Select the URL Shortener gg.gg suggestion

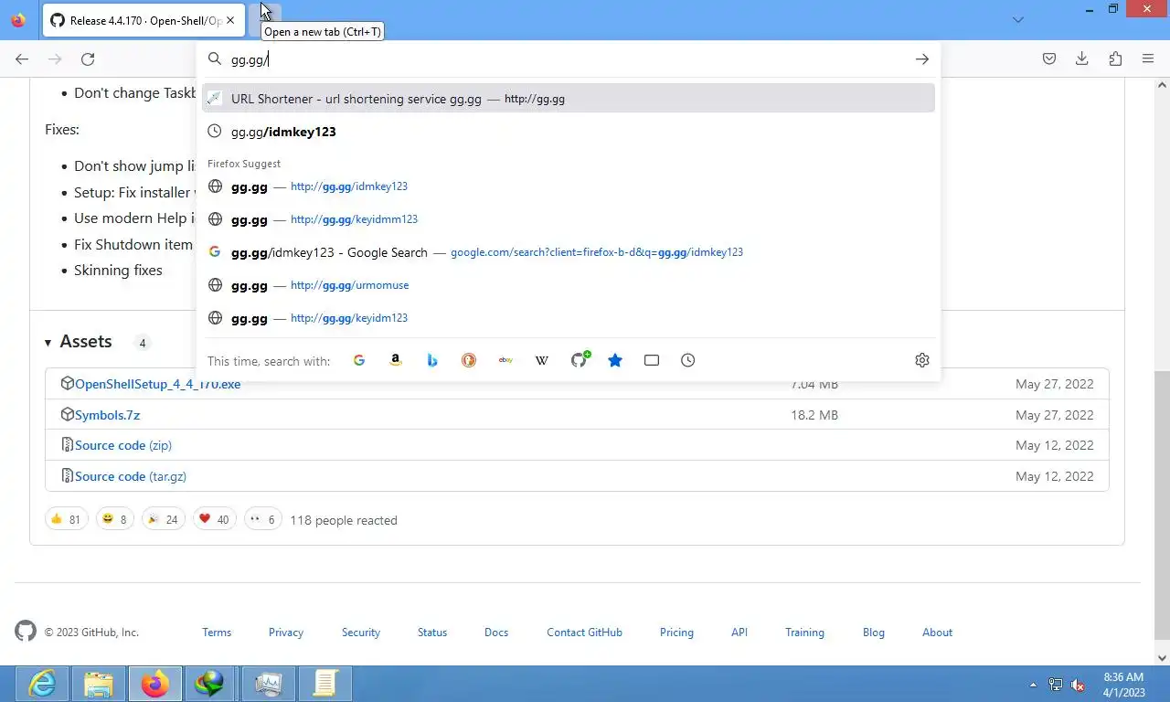pos(569,99)
